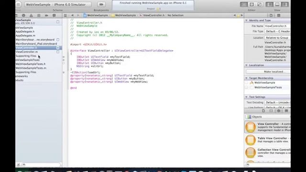Image resolution: width=306 pixels, height=172 pixels.
Task: Open the File Type dropdown
Action: pyautogui.click(x=277, y=31)
